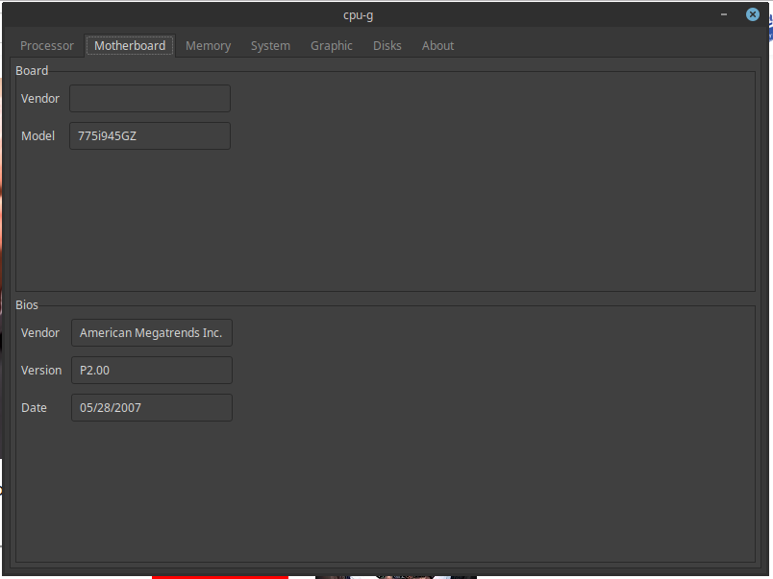The image size is (773, 579).
Task: Click the Date label
Action: [x=34, y=408]
